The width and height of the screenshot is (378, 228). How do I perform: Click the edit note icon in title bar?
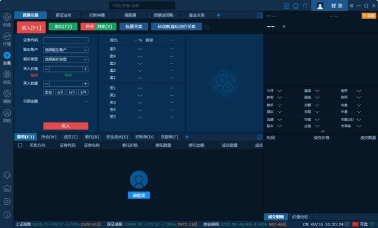pos(287,6)
